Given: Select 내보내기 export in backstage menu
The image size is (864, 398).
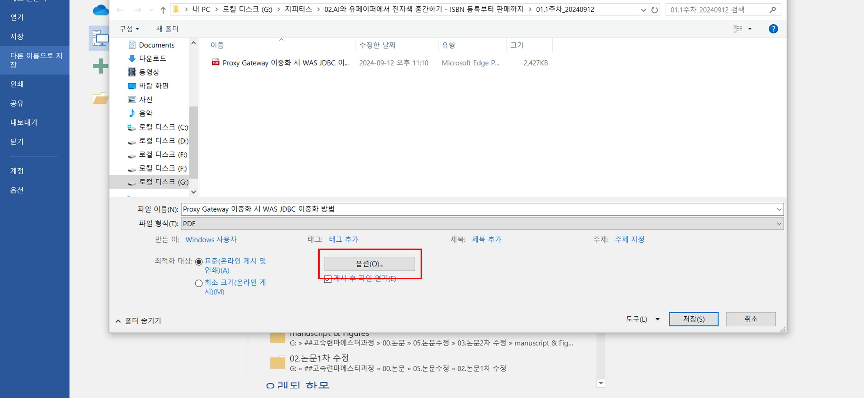Looking at the screenshot, I should tap(23, 122).
